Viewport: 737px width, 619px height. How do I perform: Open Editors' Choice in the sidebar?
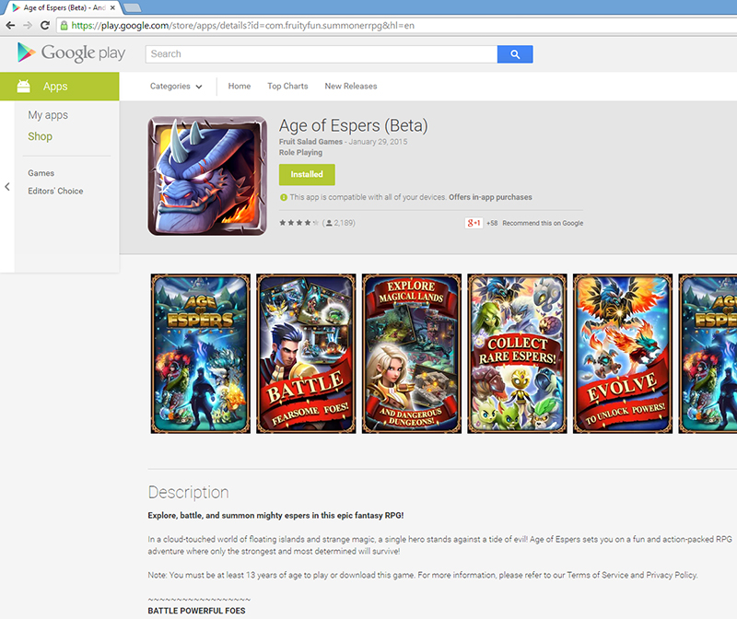pos(55,191)
